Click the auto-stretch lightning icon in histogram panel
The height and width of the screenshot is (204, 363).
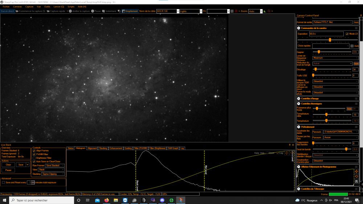pos(356,171)
